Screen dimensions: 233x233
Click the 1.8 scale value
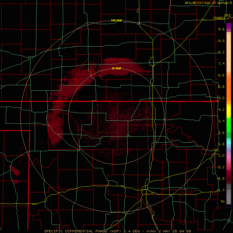[221, 144]
